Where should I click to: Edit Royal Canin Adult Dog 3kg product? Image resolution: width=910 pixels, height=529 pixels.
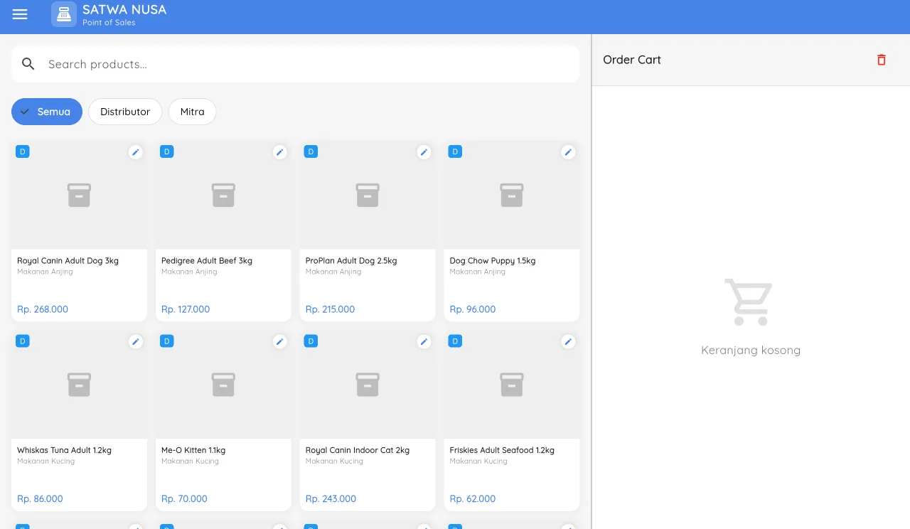pyautogui.click(x=136, y=152)
